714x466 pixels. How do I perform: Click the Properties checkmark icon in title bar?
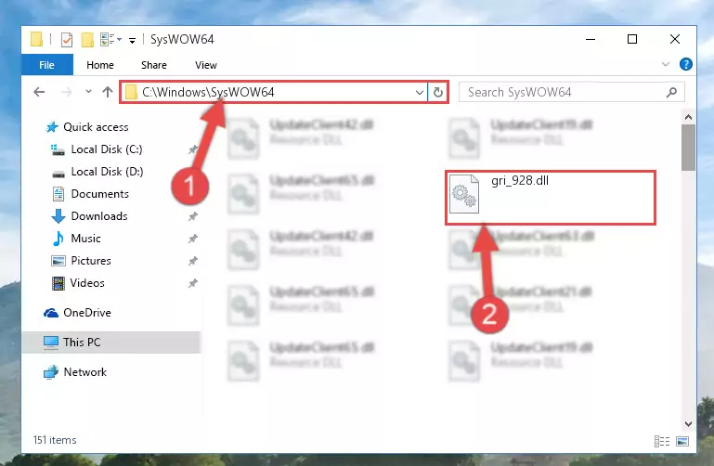coord(67,40)
